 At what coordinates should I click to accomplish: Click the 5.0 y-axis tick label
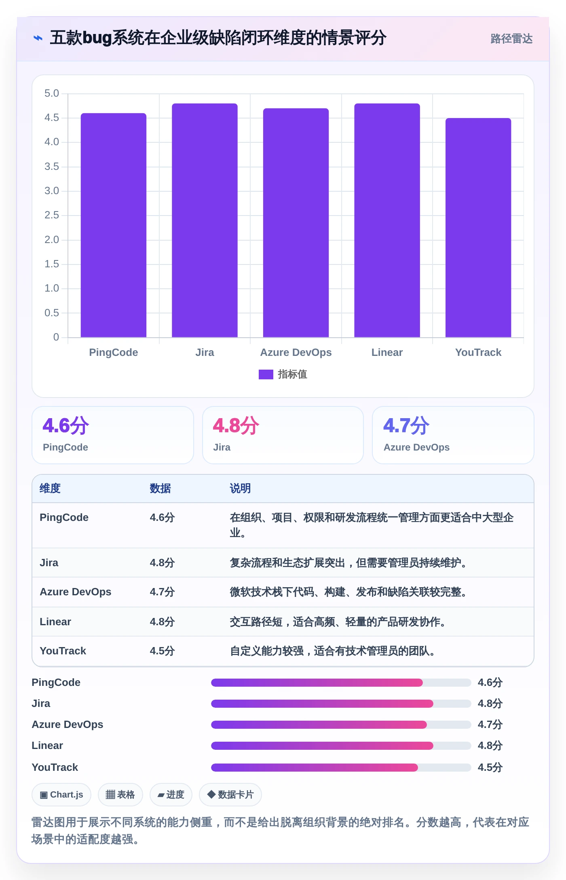coord(52,93)
